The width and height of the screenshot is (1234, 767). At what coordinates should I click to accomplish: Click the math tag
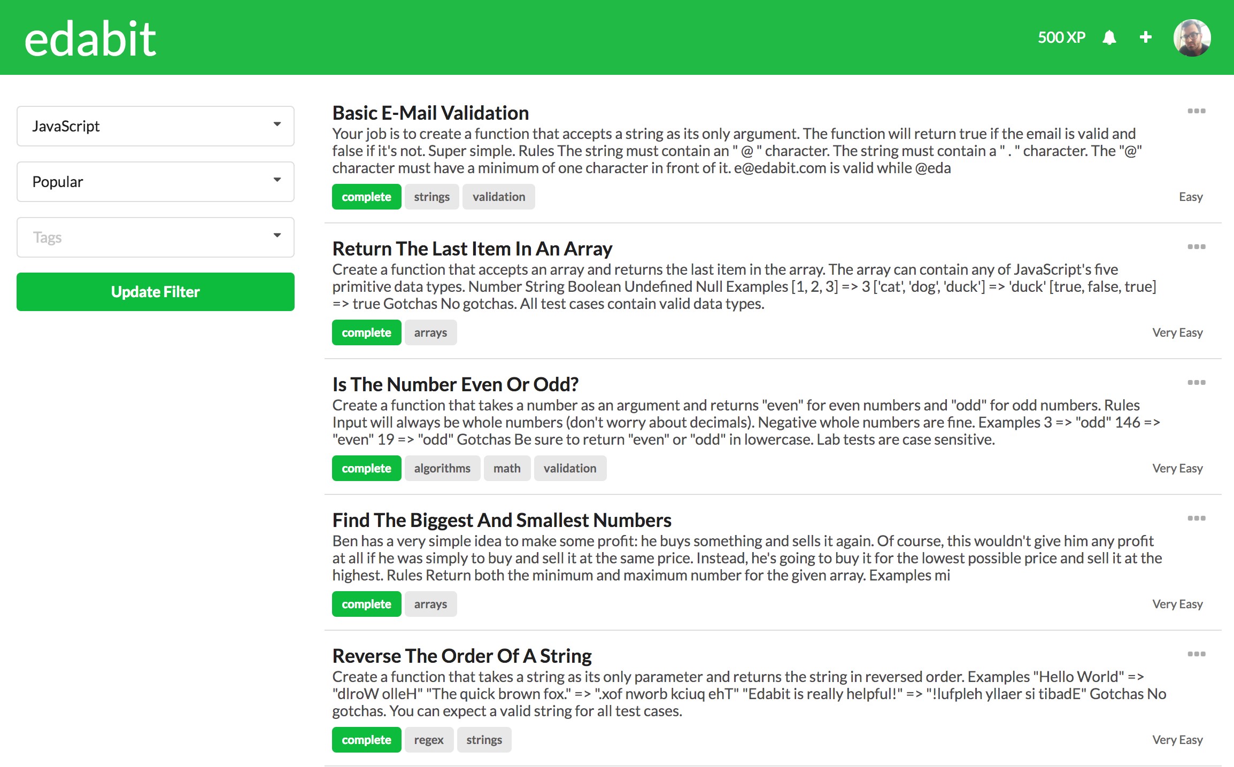506,468
